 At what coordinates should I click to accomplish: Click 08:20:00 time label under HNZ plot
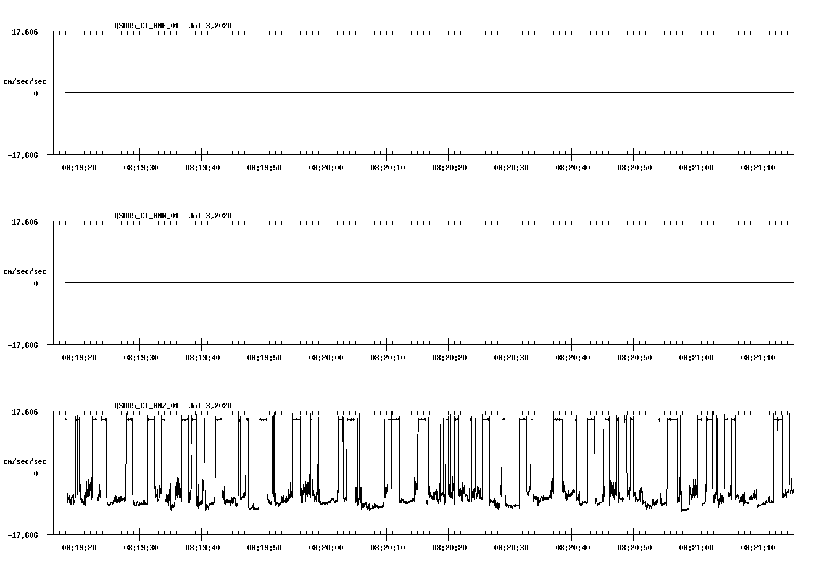pyautogui.click(x=326, y=547)
